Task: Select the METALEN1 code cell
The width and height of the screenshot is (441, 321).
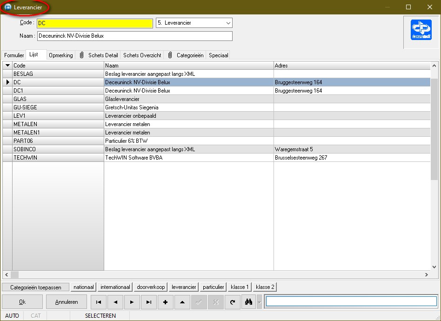Action: [x=58, y=133]
